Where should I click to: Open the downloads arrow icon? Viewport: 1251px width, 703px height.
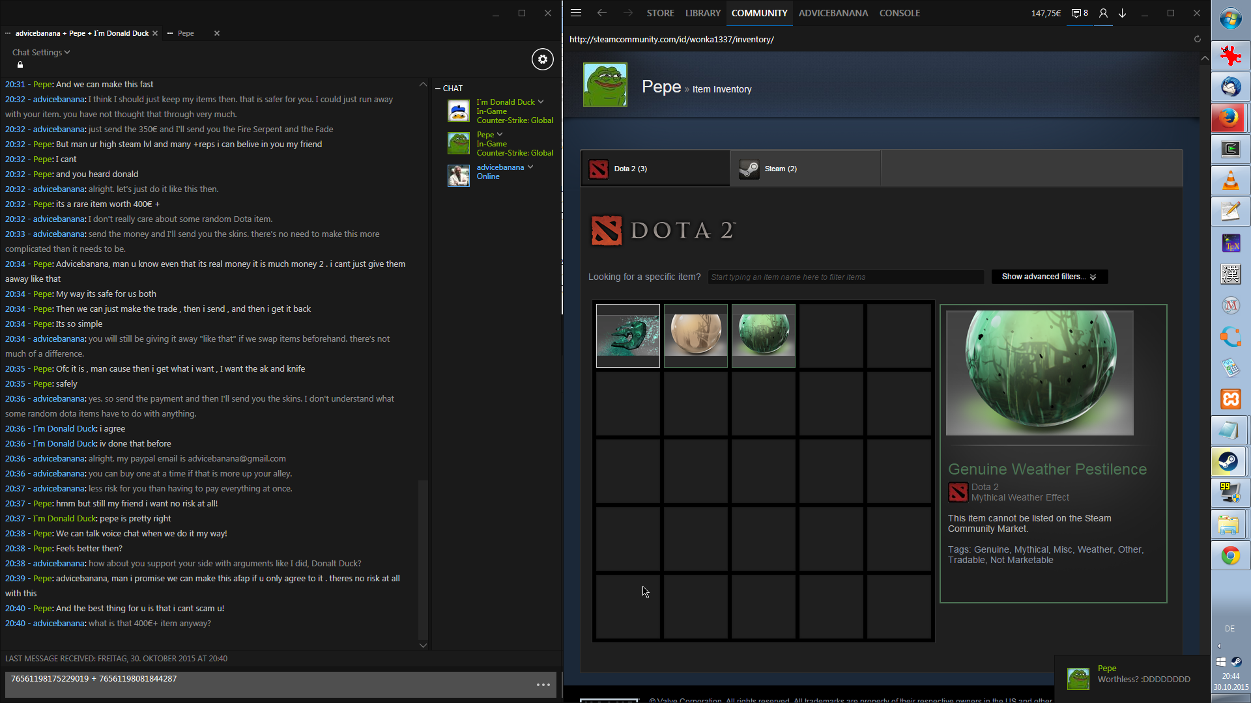coord(1123,13)
